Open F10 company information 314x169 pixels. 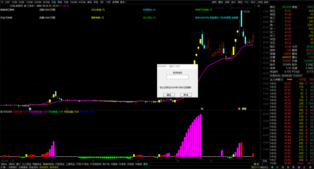[x=246, y=2]
